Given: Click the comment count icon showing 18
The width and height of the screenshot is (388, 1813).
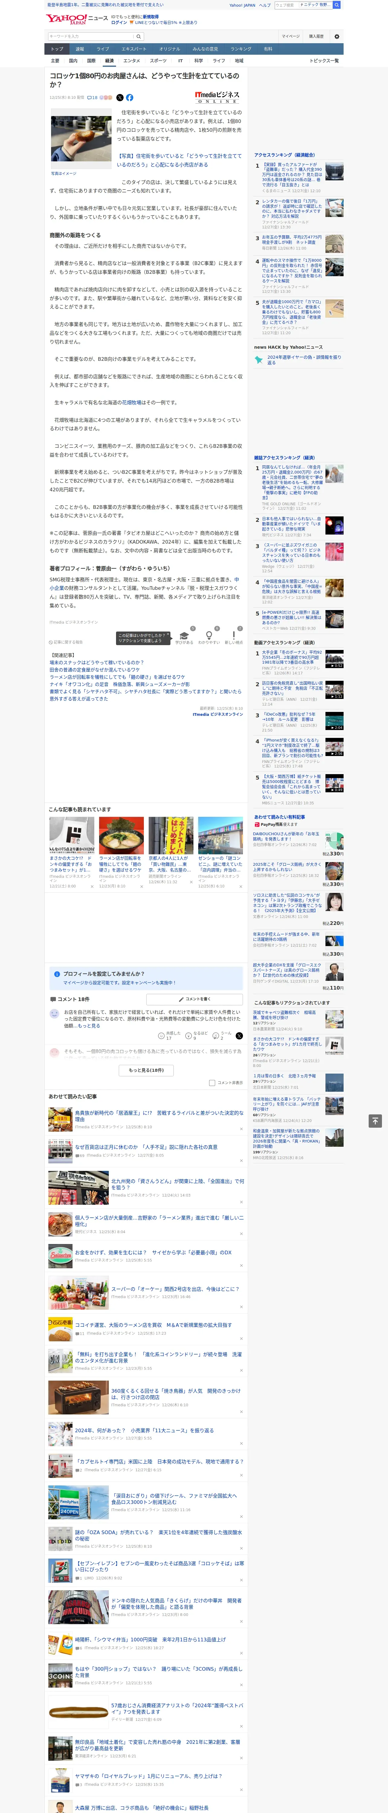Looking at the screenshot, I should (92, 98).
